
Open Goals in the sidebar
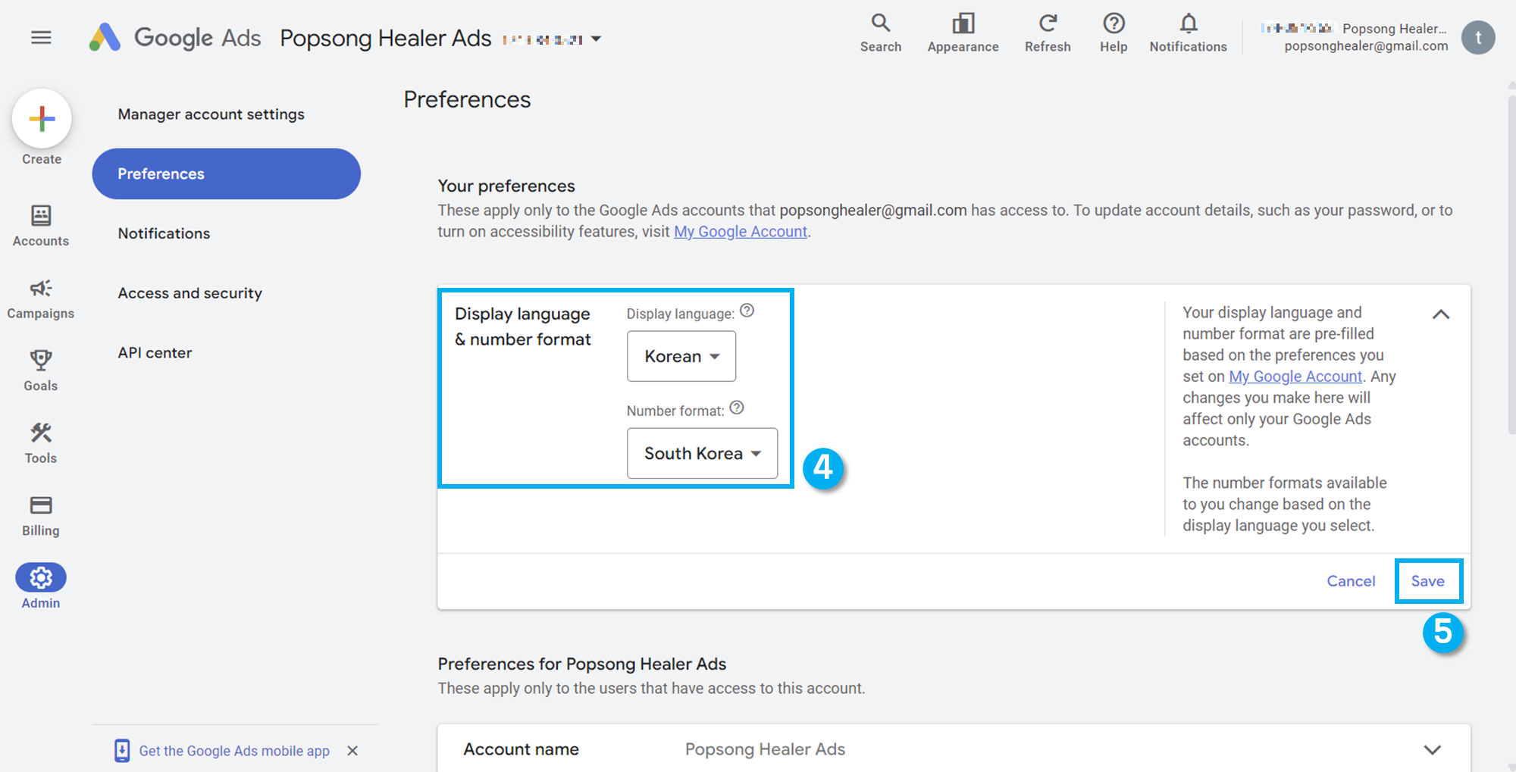point(41,370)
